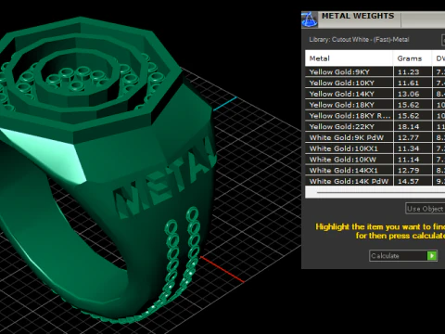
Task: Click the 13.06 grams value
Action: [x=408, y=94]
